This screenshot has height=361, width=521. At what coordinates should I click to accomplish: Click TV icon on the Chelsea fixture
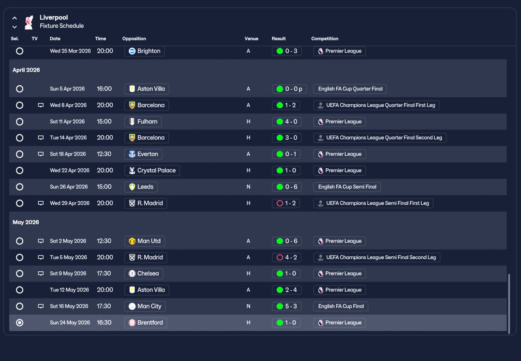(41, 273)
